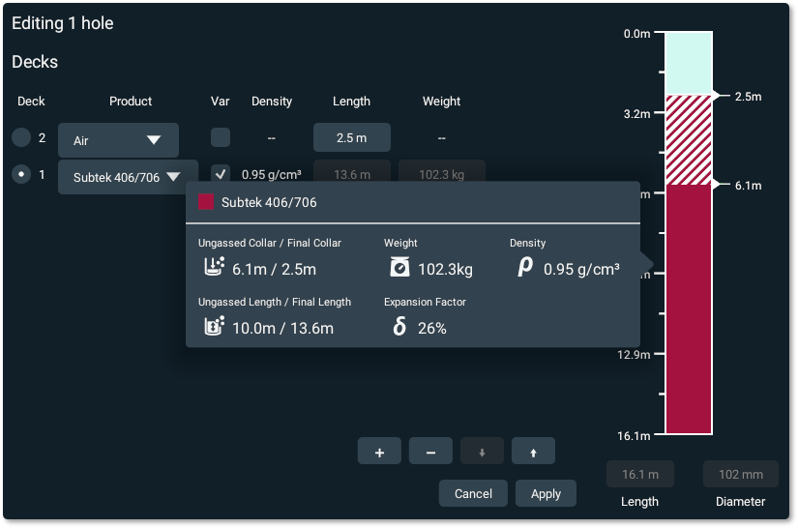This screenshot has width=798, height=528.
Task: Click the Ungassed Collar / Final Collar label
Action: pos(269,243)
